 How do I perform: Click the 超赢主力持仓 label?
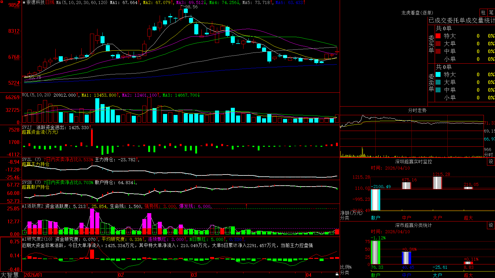[36, 164]
